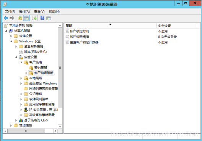
Task: Click the Export list toolbar icon
Action: click(x=34, y=18)
